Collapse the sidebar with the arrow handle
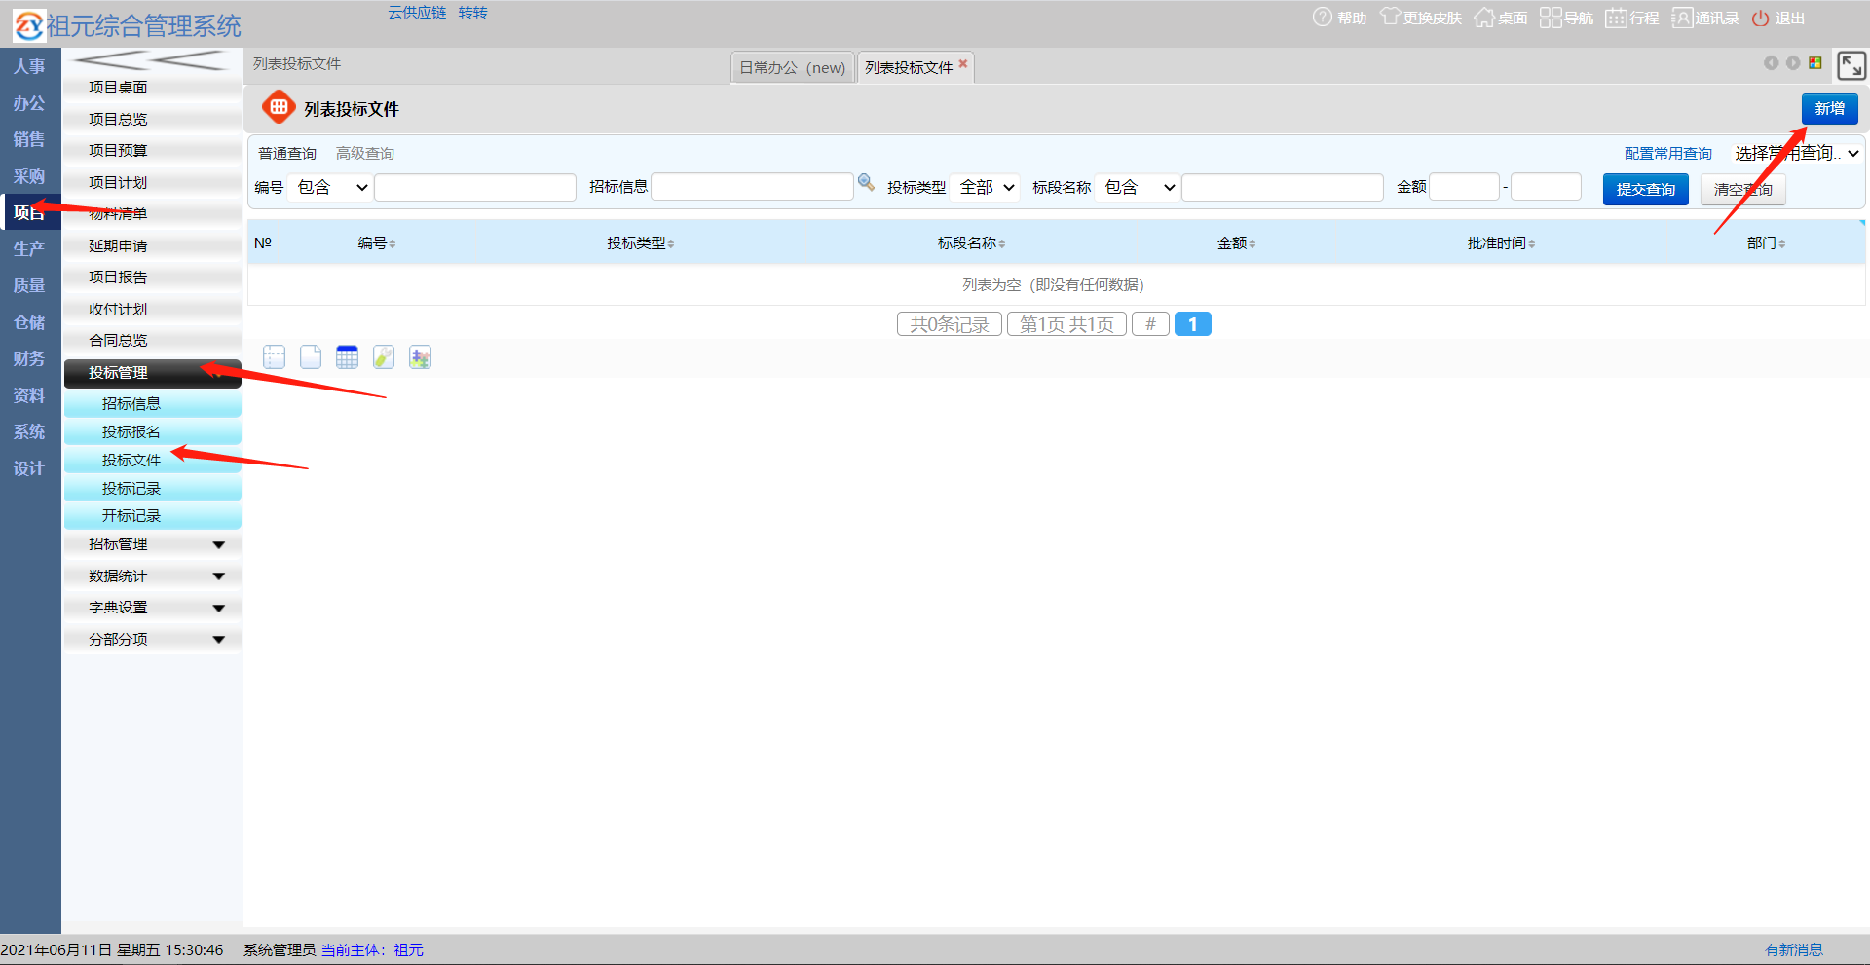The height and width of the screenshot is (965, 1870). 153,61
